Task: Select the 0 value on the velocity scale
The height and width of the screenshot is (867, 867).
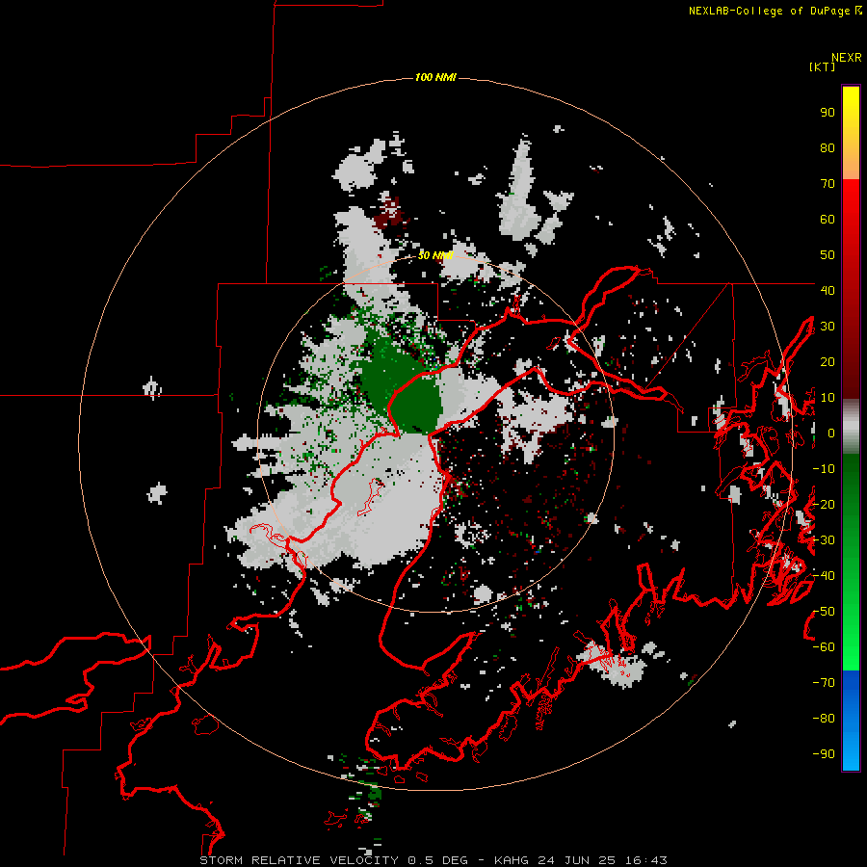Action: click(x=831, y=433)
